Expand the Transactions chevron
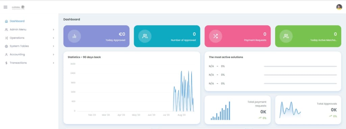Image resolution: width=346 pixels, height=129 pixels. [53, 63]
